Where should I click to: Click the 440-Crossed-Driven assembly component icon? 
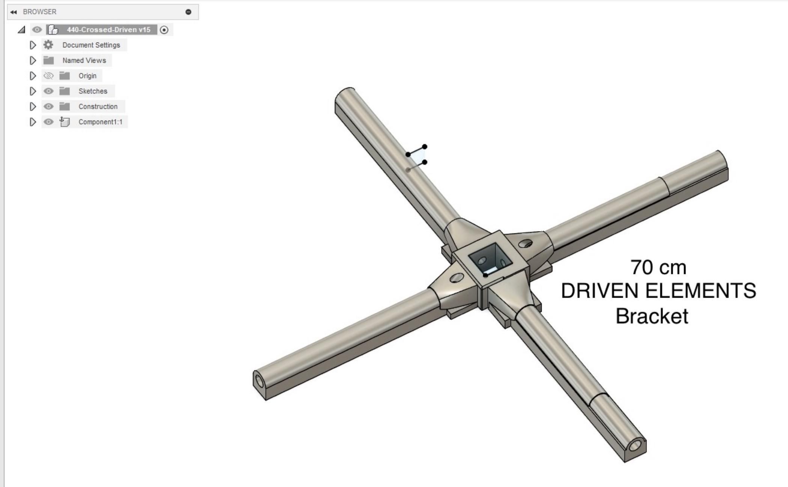click(53, 30)
